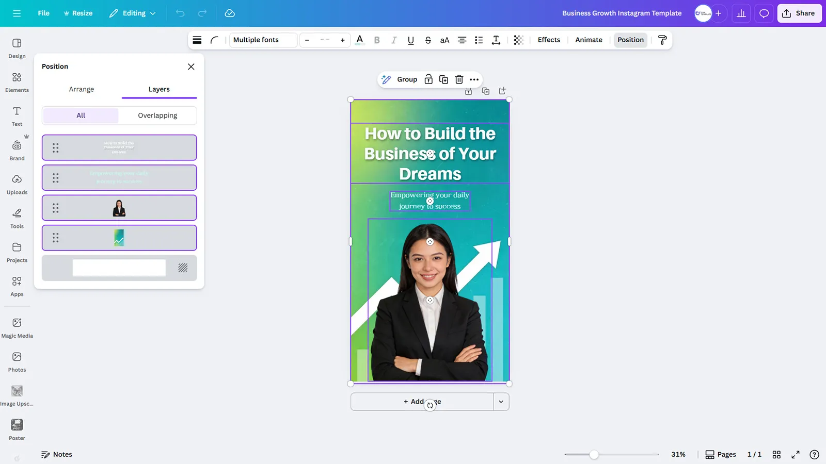
Task: Toggle underline formatting
Action: pos(410,40)
